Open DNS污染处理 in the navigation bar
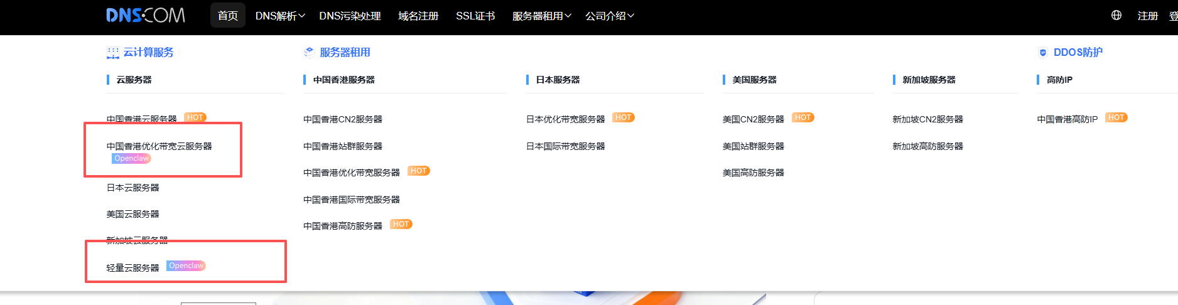Screen dimensions: 1178x305 (x=350, y=16)
